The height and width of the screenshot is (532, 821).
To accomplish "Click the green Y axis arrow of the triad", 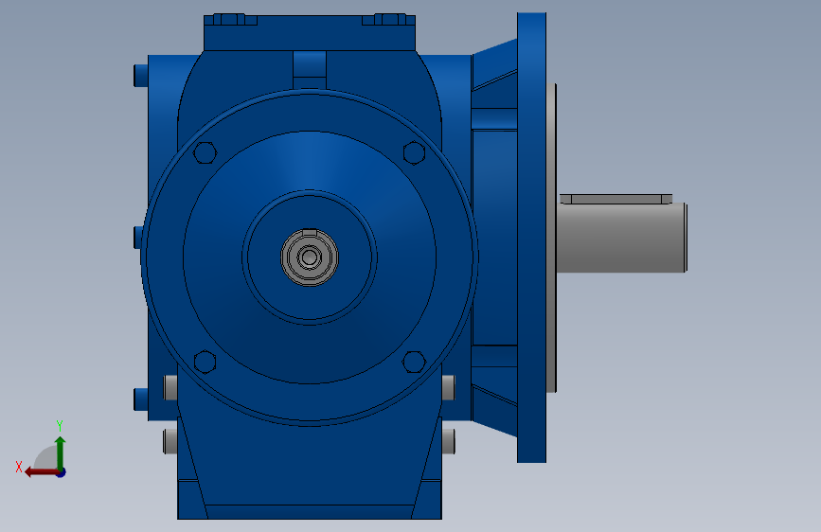I will click(x=61, y=452).
